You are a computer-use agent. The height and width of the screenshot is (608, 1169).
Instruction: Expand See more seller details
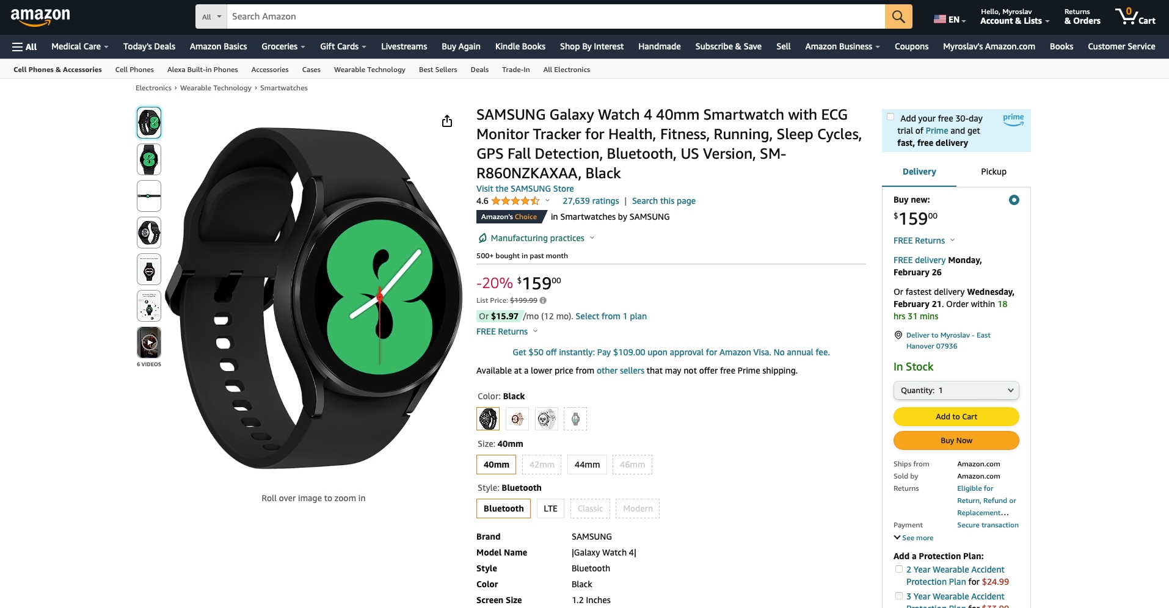click(x=914, y=538)
